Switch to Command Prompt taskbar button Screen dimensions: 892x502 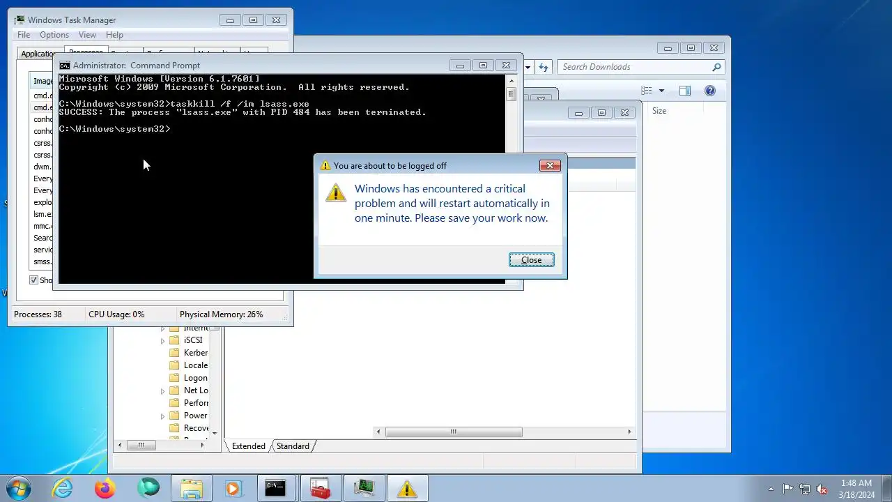276,489
